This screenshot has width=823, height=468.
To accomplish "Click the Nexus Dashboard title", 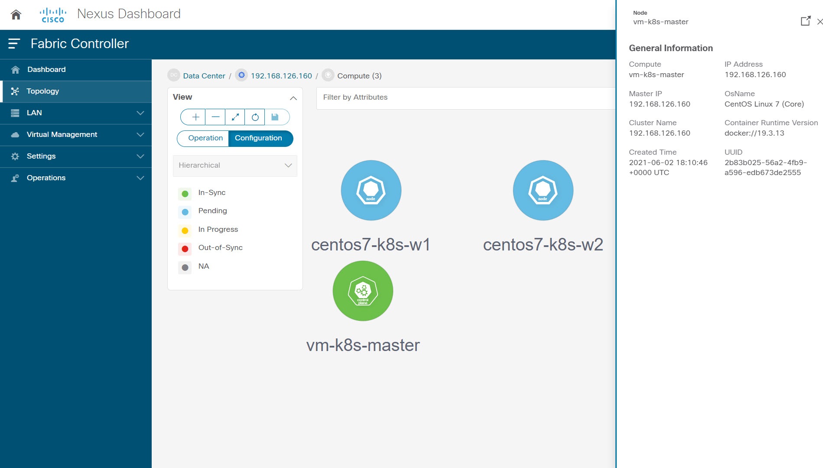I will pos(129,14).
